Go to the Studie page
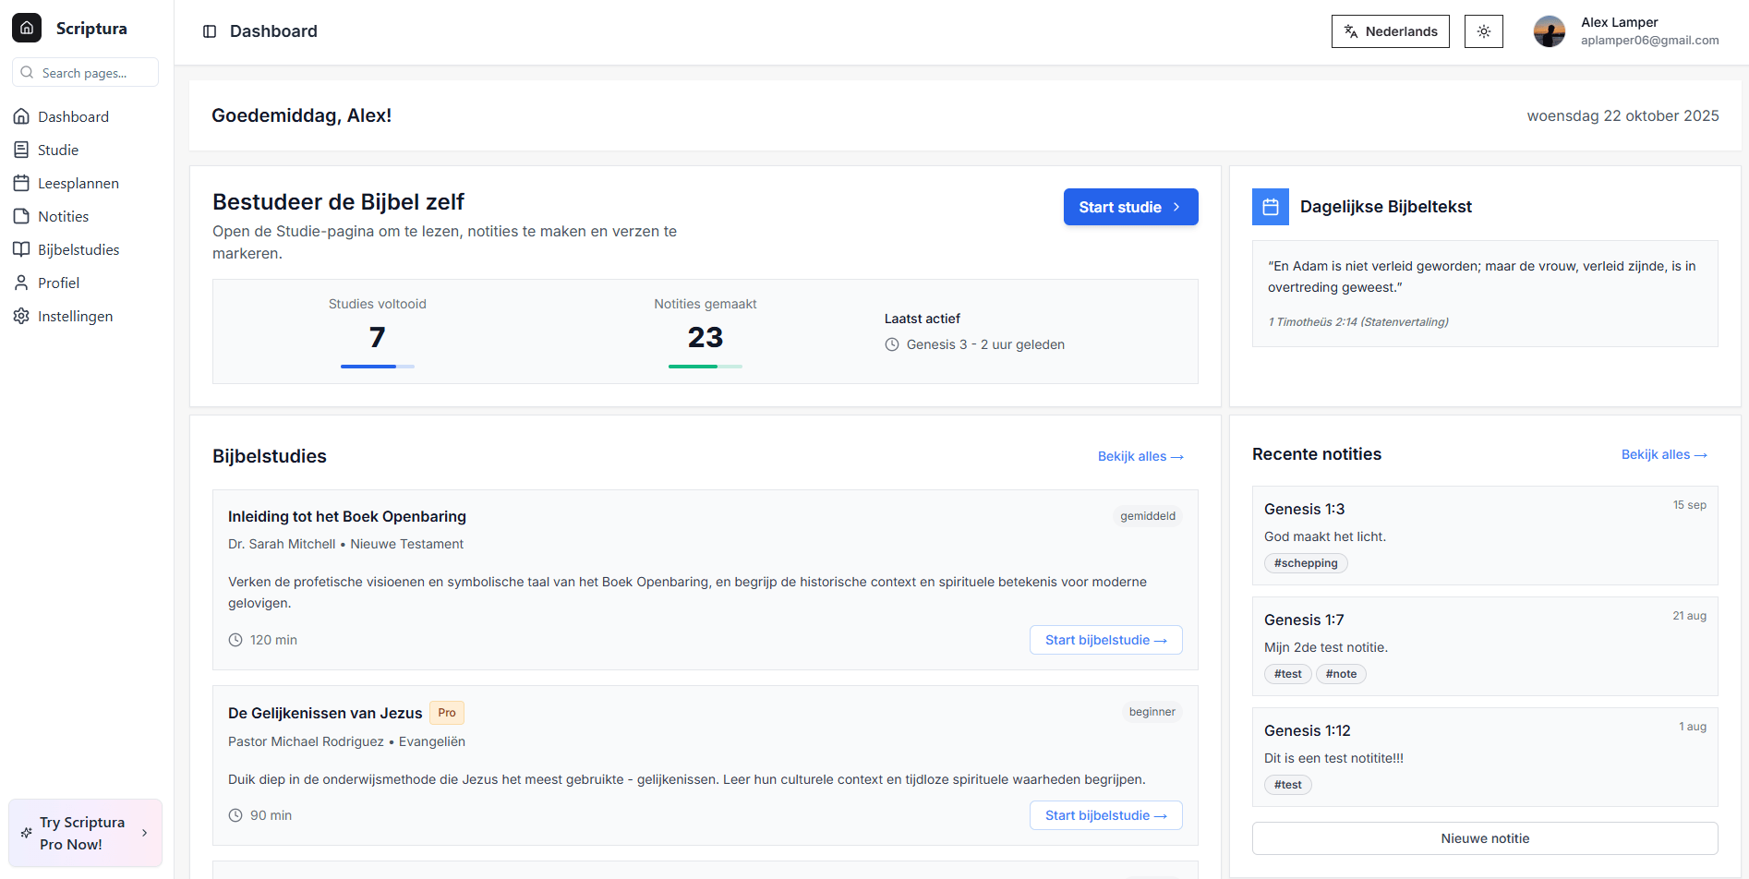Image resolution: width=1749 pixels, height=879 pixels. click(x=57, y=150)
